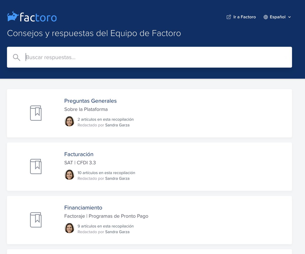Image resolution: width=305 pixels, height=254 pixels.
Task: Click the Consejos y respuestas del Equipo heading
Action: click(x=94, y=33)
